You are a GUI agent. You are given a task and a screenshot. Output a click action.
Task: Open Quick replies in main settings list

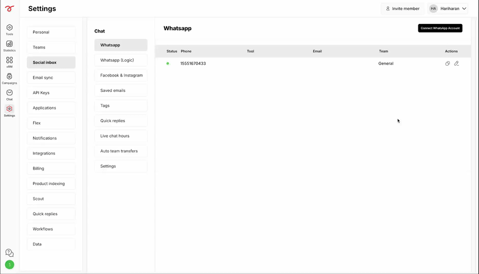point(51,214)
